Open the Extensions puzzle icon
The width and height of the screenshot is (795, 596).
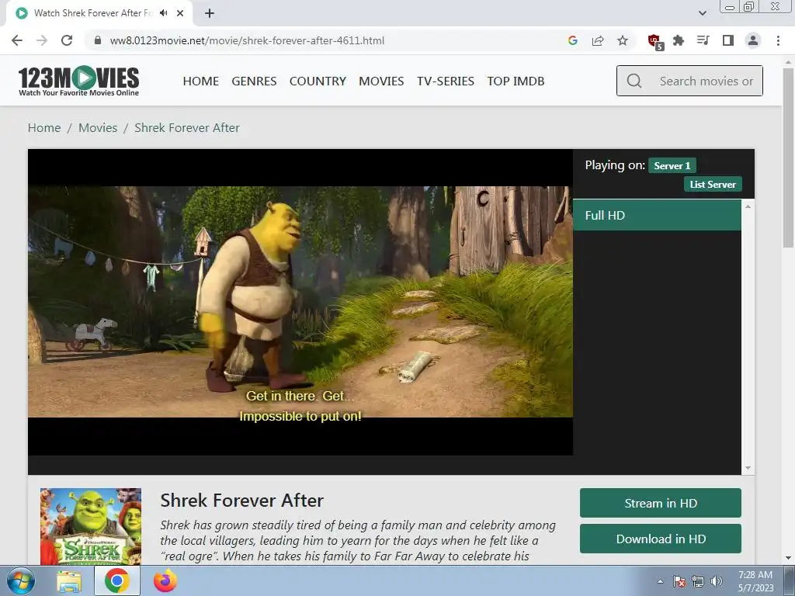[x=679, y=40]
